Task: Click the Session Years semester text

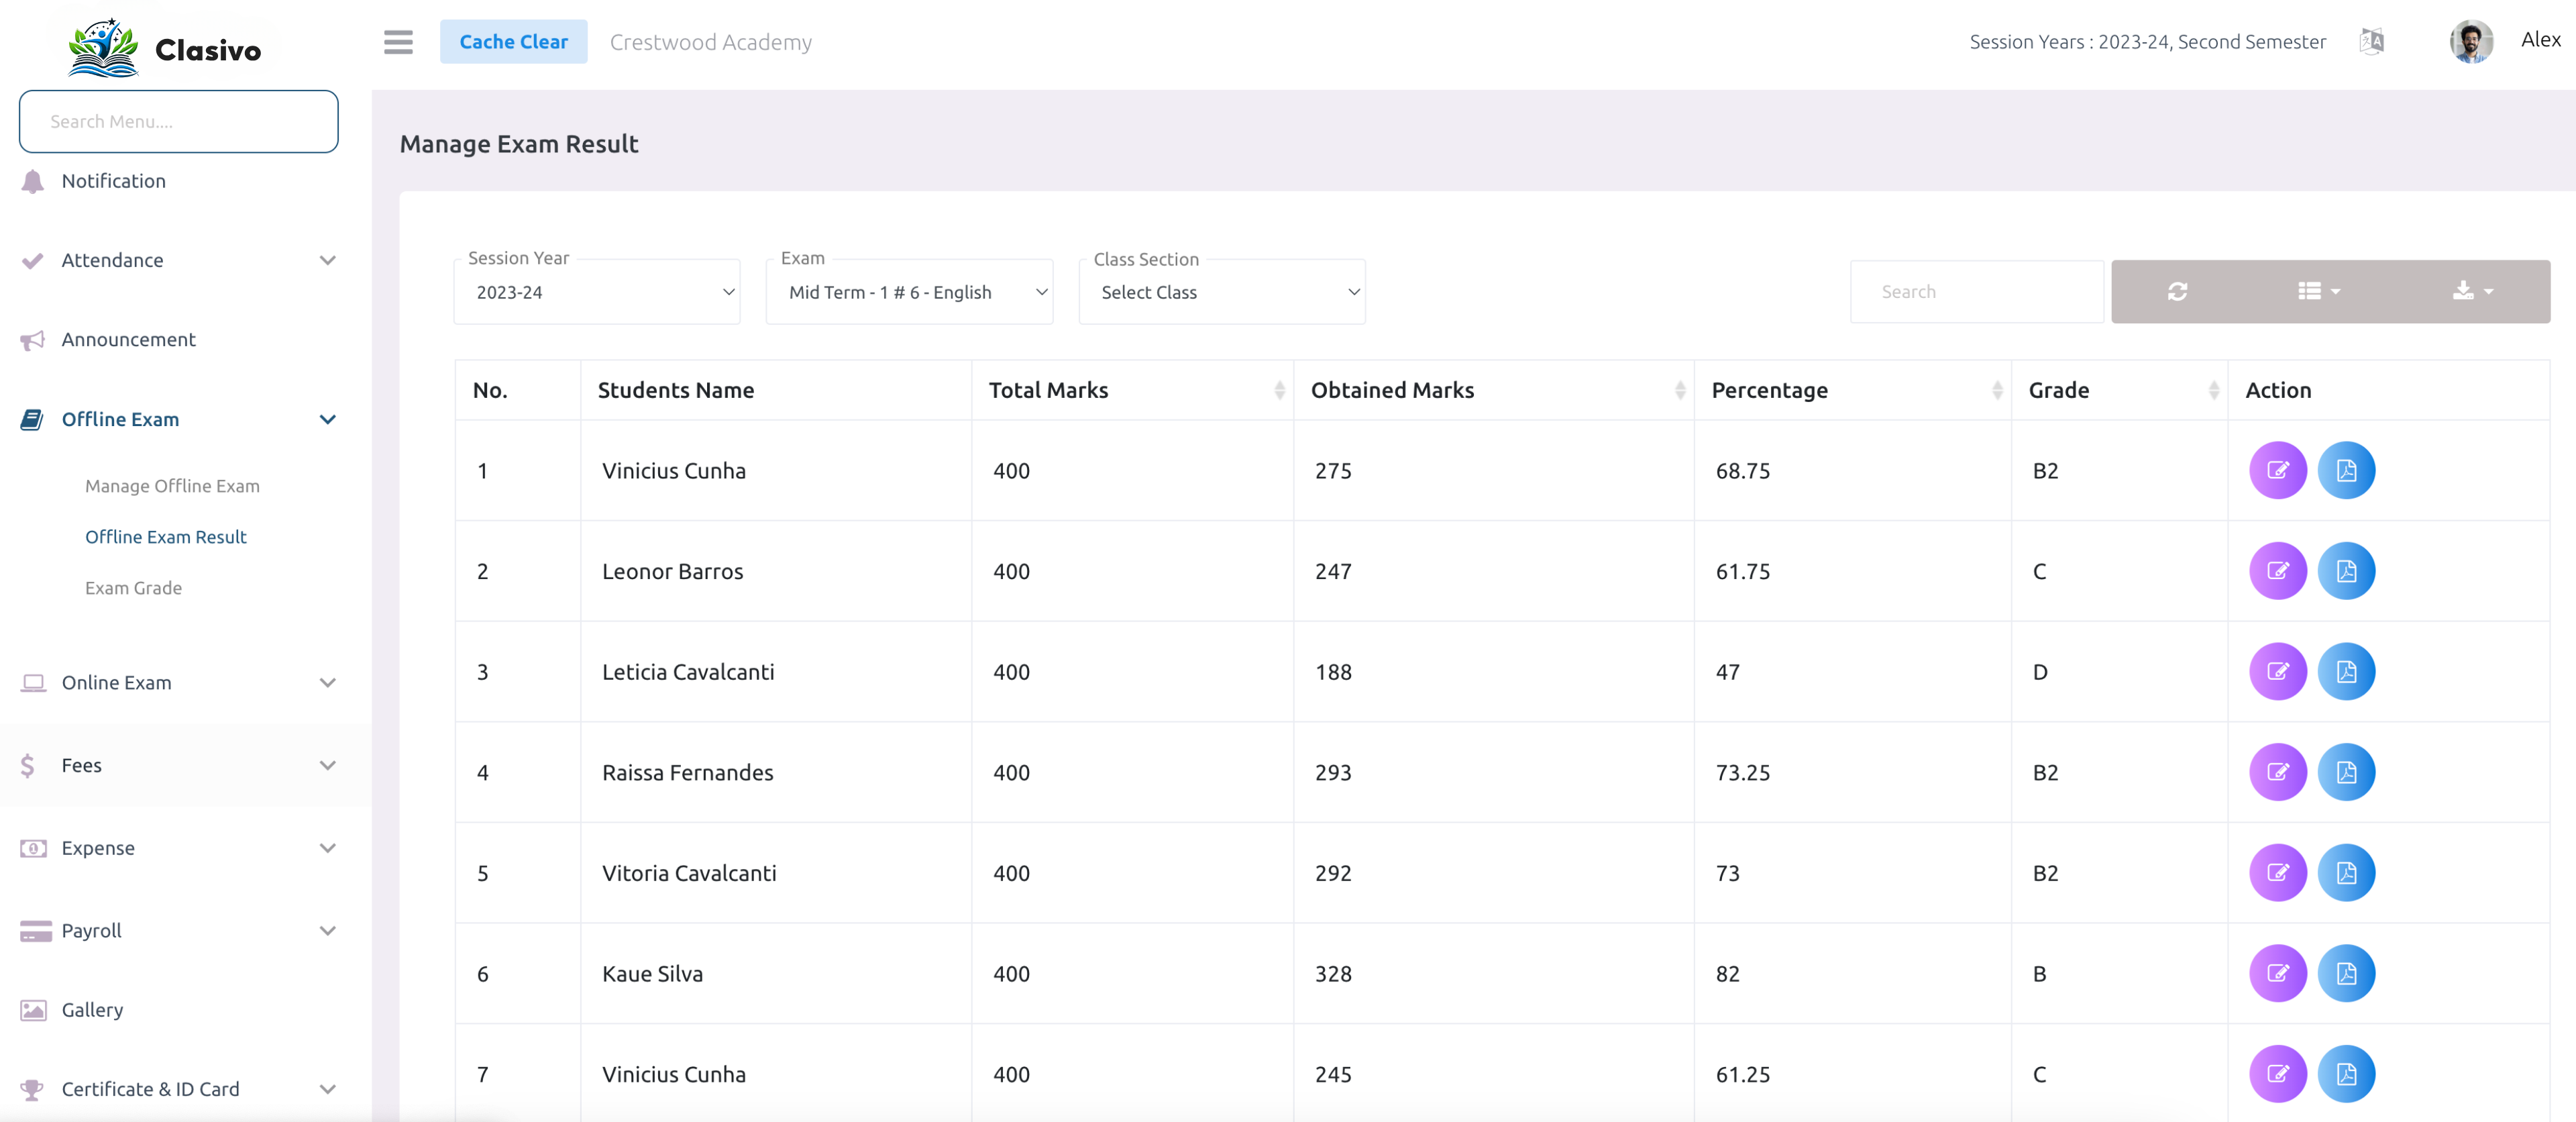Action: pos(2147,42)
